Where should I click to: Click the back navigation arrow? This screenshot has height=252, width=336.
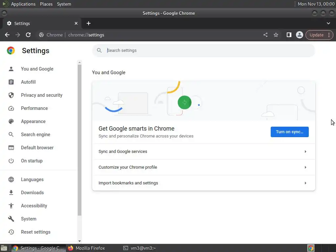click(x=7, y=35)
